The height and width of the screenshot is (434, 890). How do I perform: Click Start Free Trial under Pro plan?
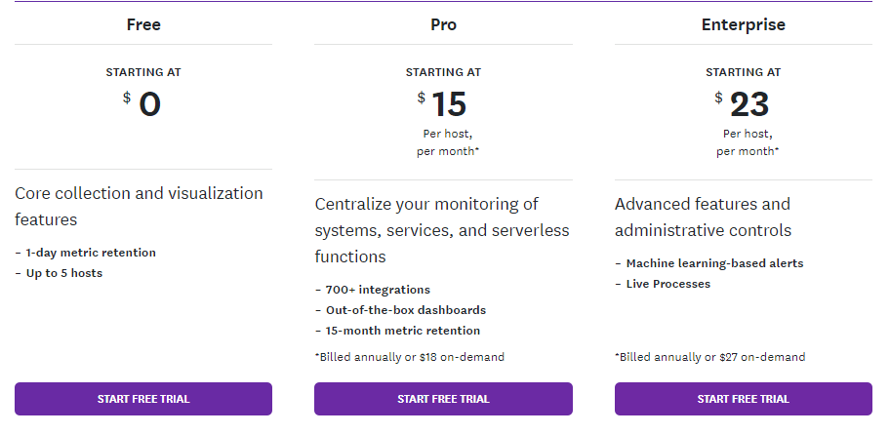pyautogui.click(x=443, y=399)
